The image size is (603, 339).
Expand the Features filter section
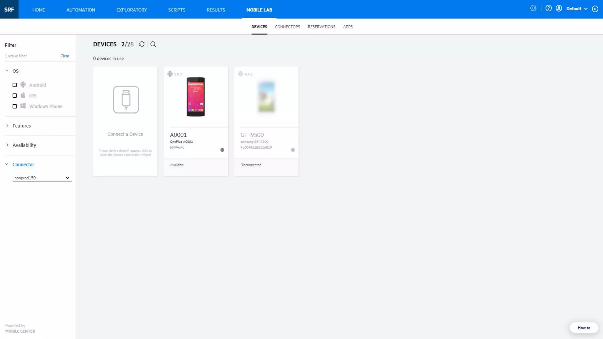point(21,126)
